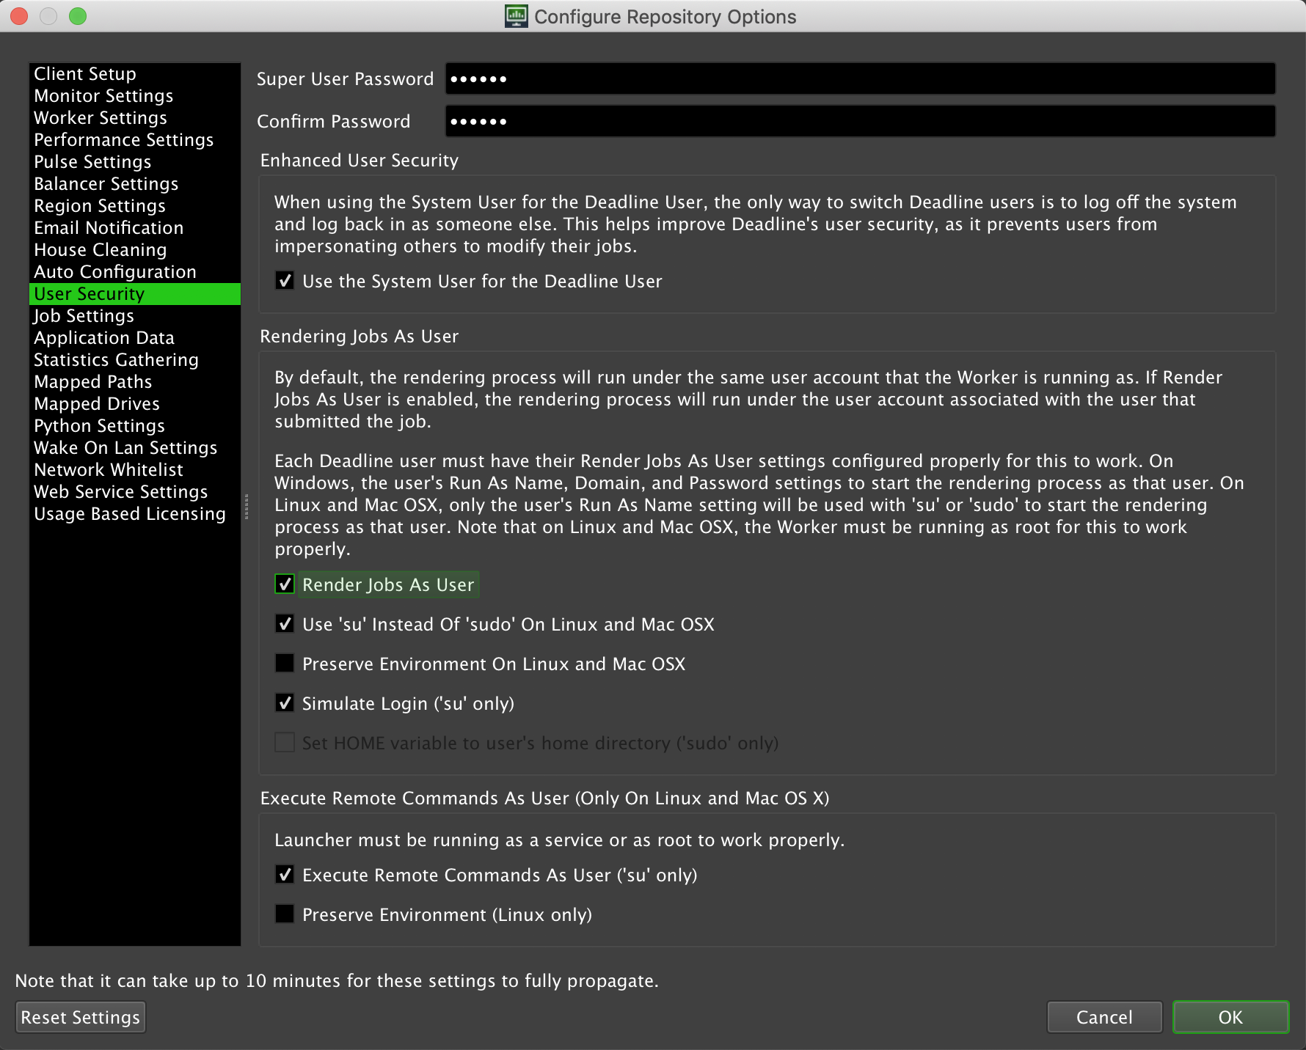This screenshot has width=1306, height=1050.
Task: Open Balancer Settings section
Action: (135, 184)
